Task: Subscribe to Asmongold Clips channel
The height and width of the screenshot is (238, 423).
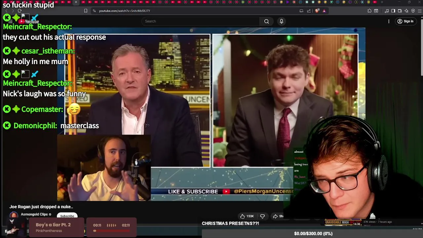Action: point(67,216)
